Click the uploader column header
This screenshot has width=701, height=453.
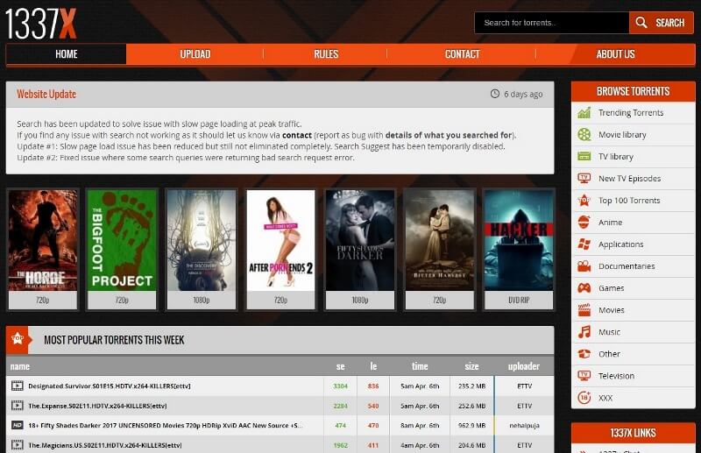(523, 366)
